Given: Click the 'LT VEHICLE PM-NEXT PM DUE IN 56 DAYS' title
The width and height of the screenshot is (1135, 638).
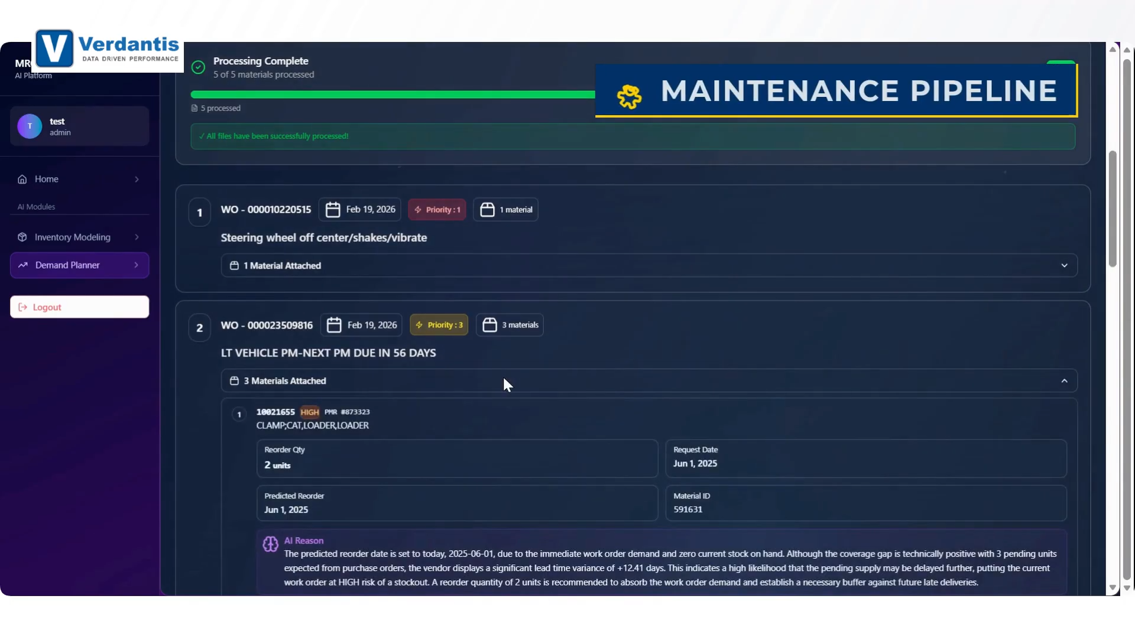Looking at the screenshot, I should [329, 353].
